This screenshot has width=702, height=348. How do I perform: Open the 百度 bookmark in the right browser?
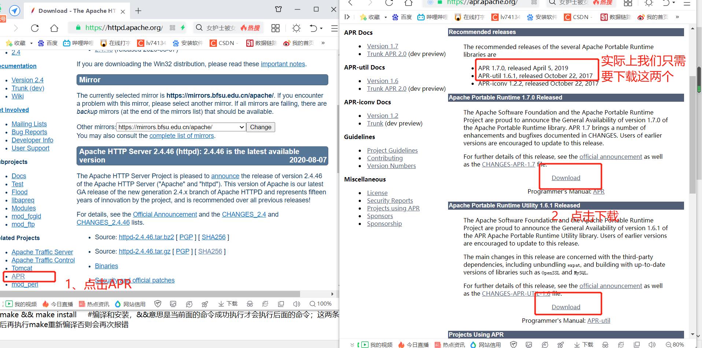pos(402,17)
